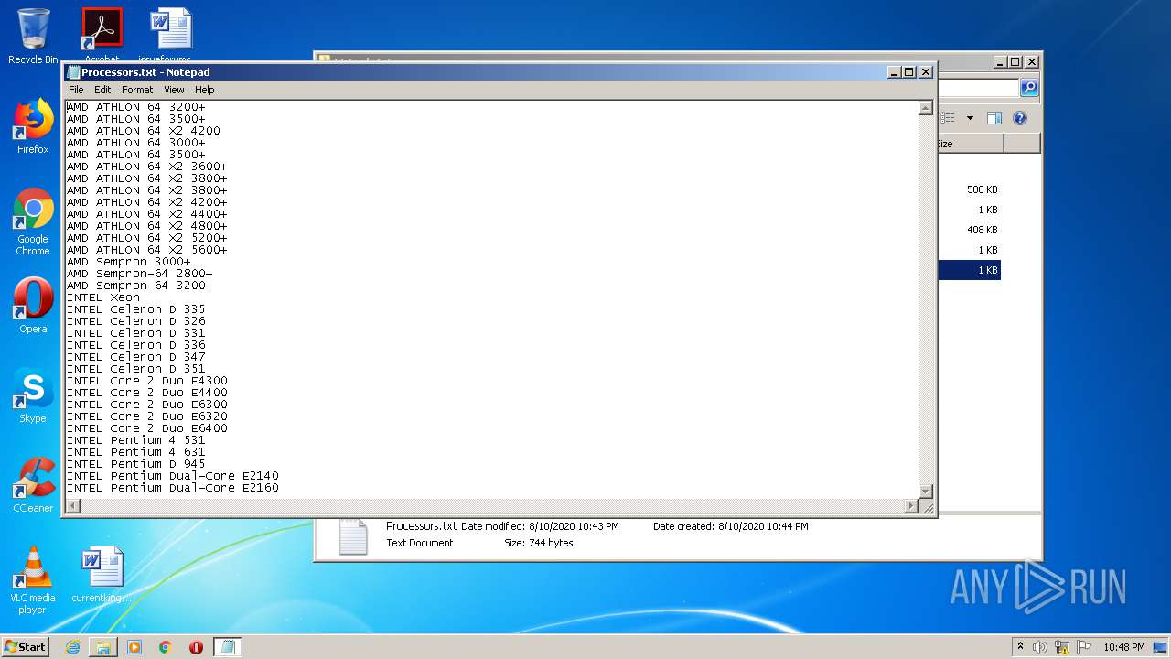Click the Opera icon in the taskbar

196,647
